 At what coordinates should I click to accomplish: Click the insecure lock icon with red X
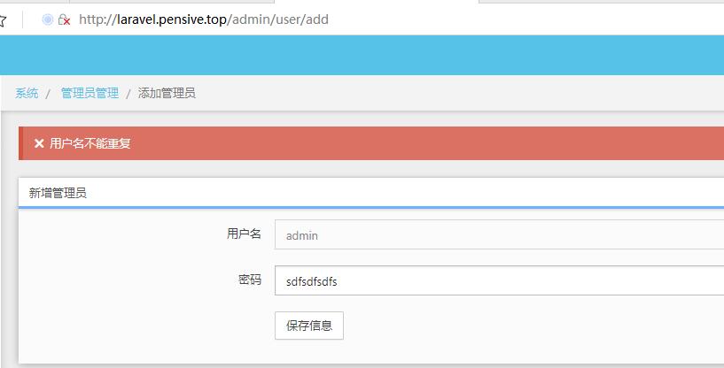point(64,19)
